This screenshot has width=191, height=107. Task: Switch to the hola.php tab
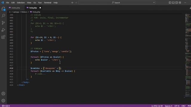coord(33,8)
